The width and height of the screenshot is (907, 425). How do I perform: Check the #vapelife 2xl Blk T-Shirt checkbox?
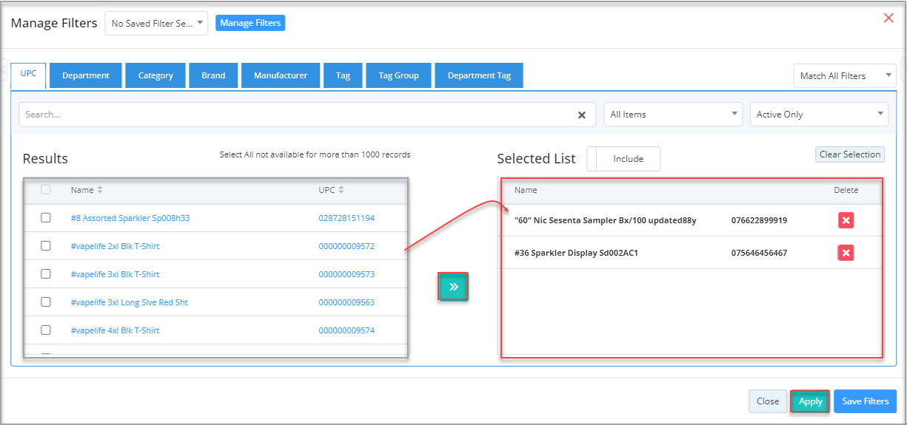pos(46,246)
